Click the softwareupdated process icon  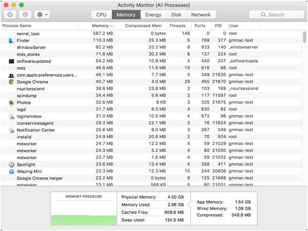[11, 61]
